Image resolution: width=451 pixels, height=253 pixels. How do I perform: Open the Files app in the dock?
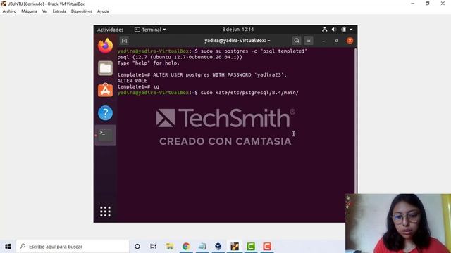tap(105, 68)
